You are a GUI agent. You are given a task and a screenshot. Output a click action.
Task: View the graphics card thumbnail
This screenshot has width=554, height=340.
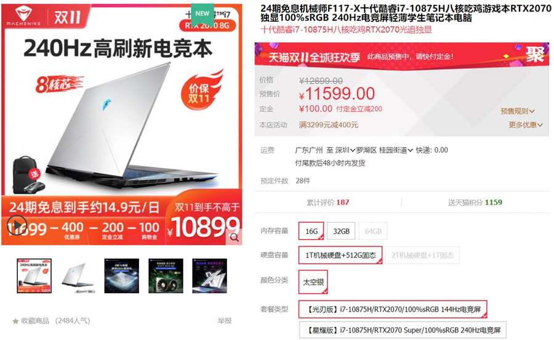pos(166,276)
